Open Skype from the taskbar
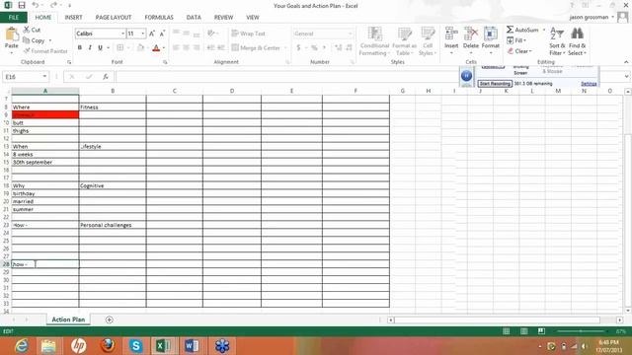 click(136, 346)
